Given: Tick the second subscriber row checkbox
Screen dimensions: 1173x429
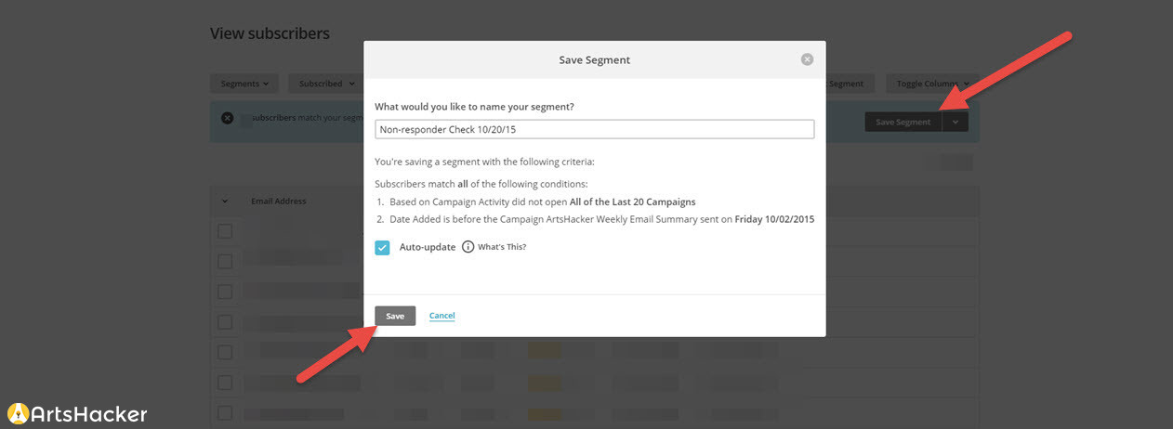Looking at the screenshot, I should pos(225,262).
